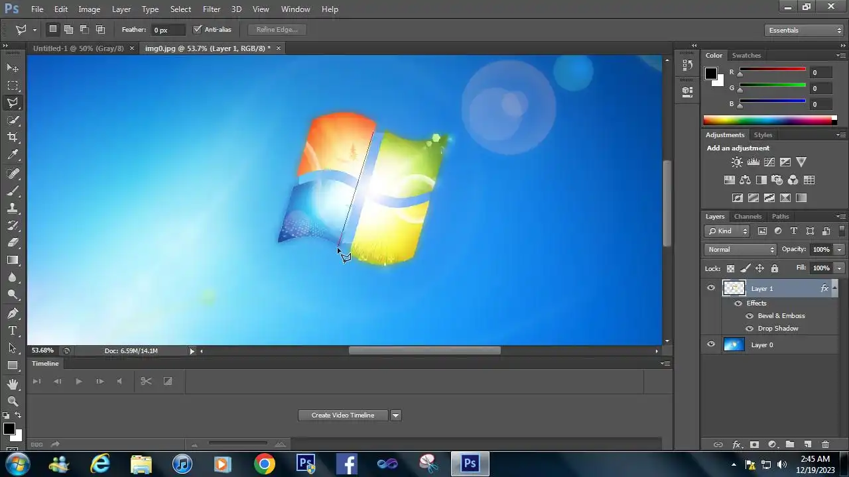Select the Eraser tool

[13, 242]
